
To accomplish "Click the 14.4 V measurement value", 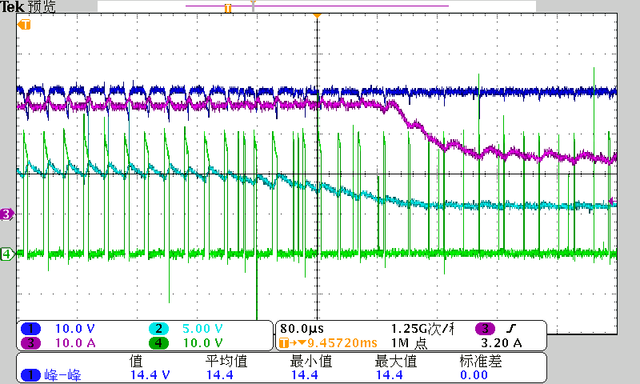I will [150, 375].
